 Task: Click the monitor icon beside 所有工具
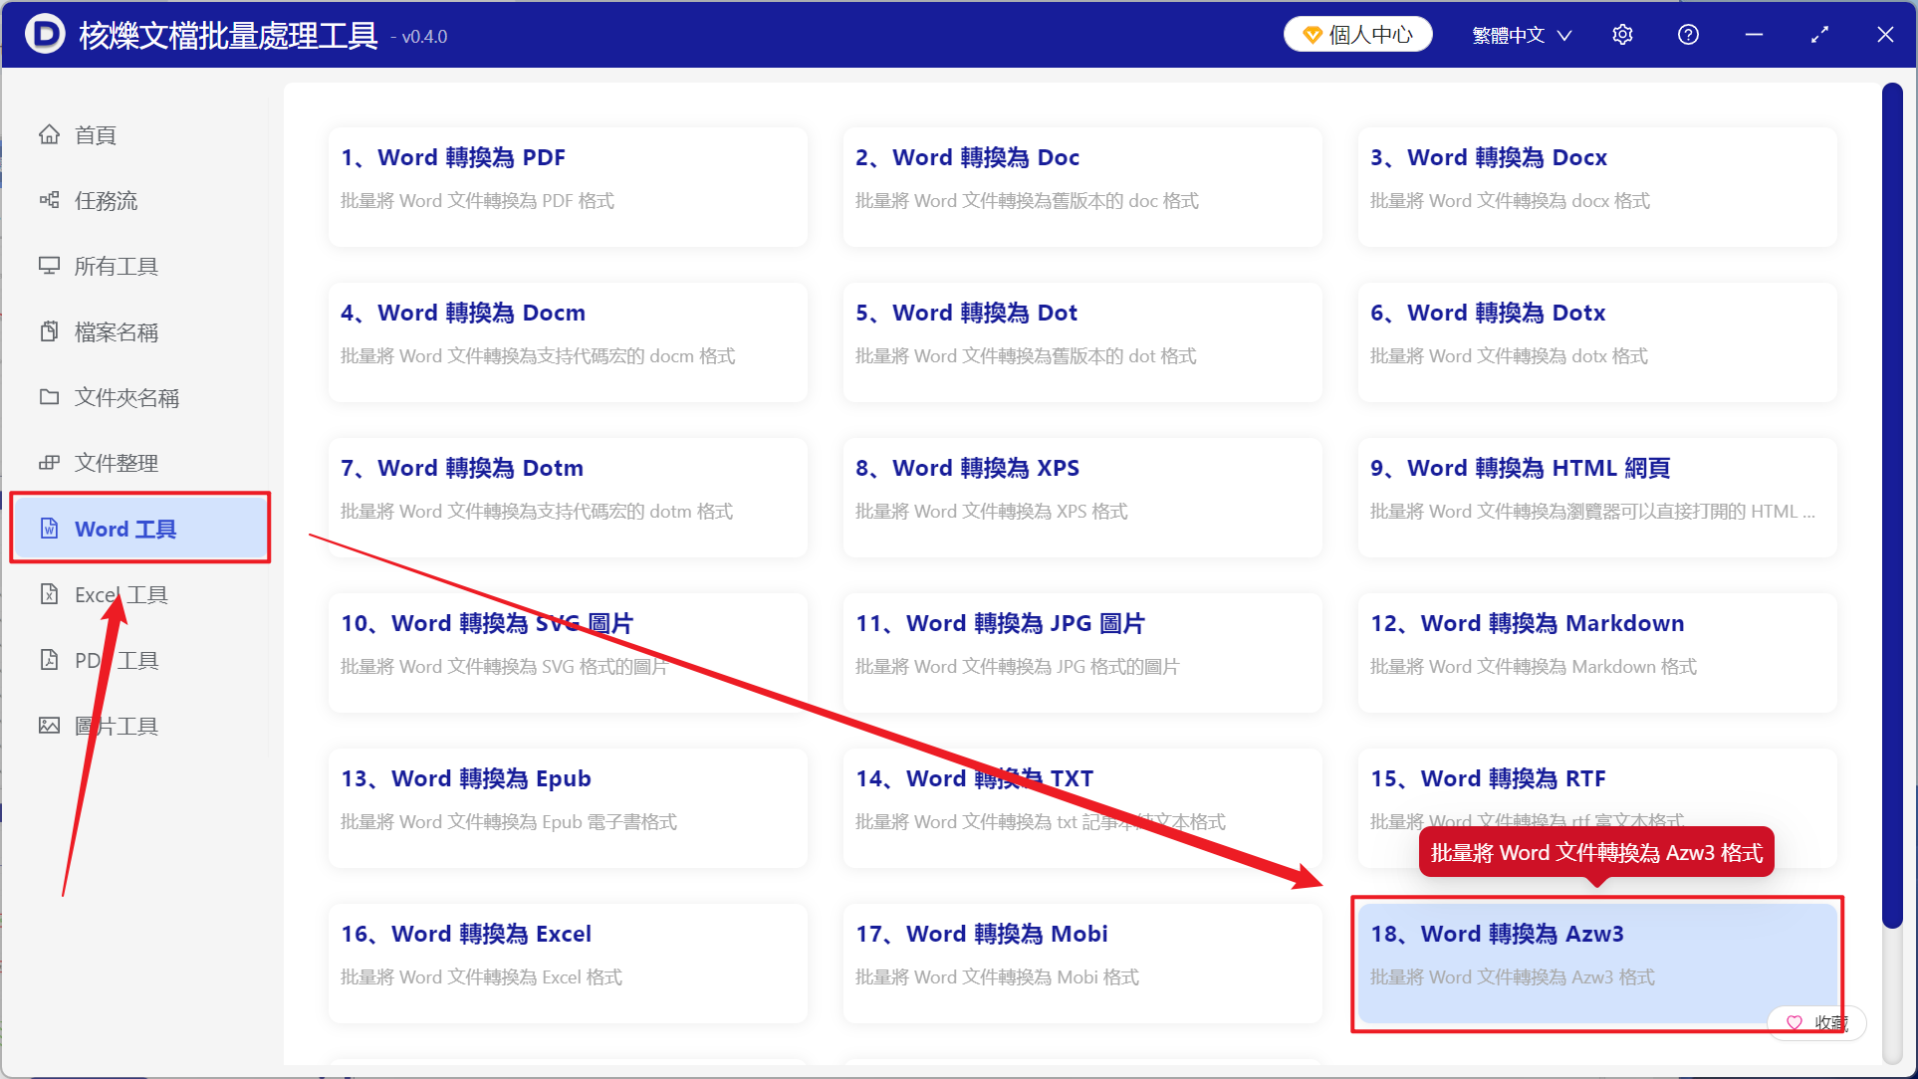(49, 266)
